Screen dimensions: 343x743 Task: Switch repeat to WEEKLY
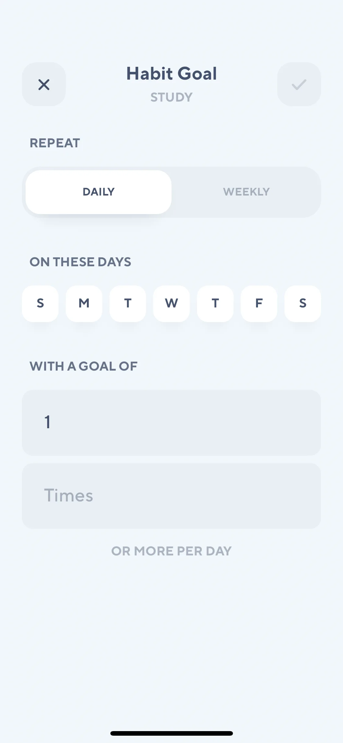246,192
